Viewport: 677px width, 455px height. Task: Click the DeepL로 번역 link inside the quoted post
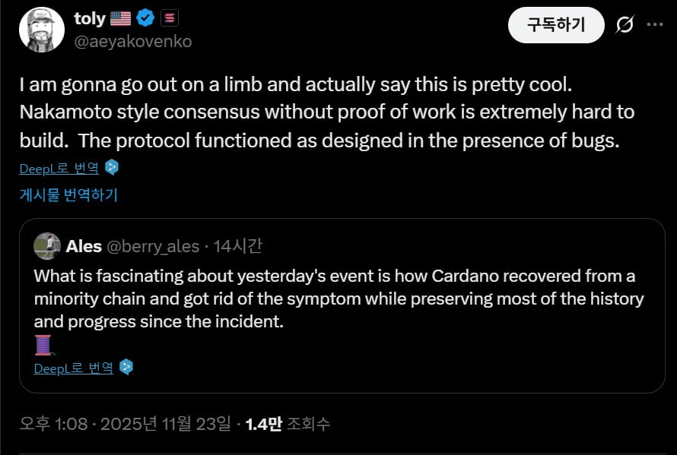click(73, 368)
